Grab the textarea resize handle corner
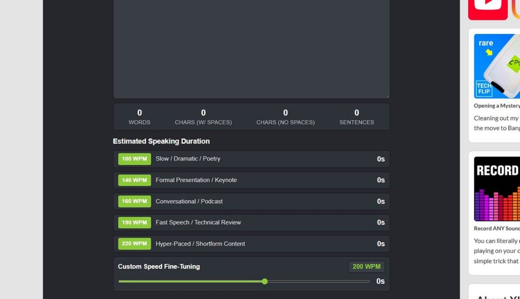The height and width of the screenshot is (299, 520). [387, 96]
